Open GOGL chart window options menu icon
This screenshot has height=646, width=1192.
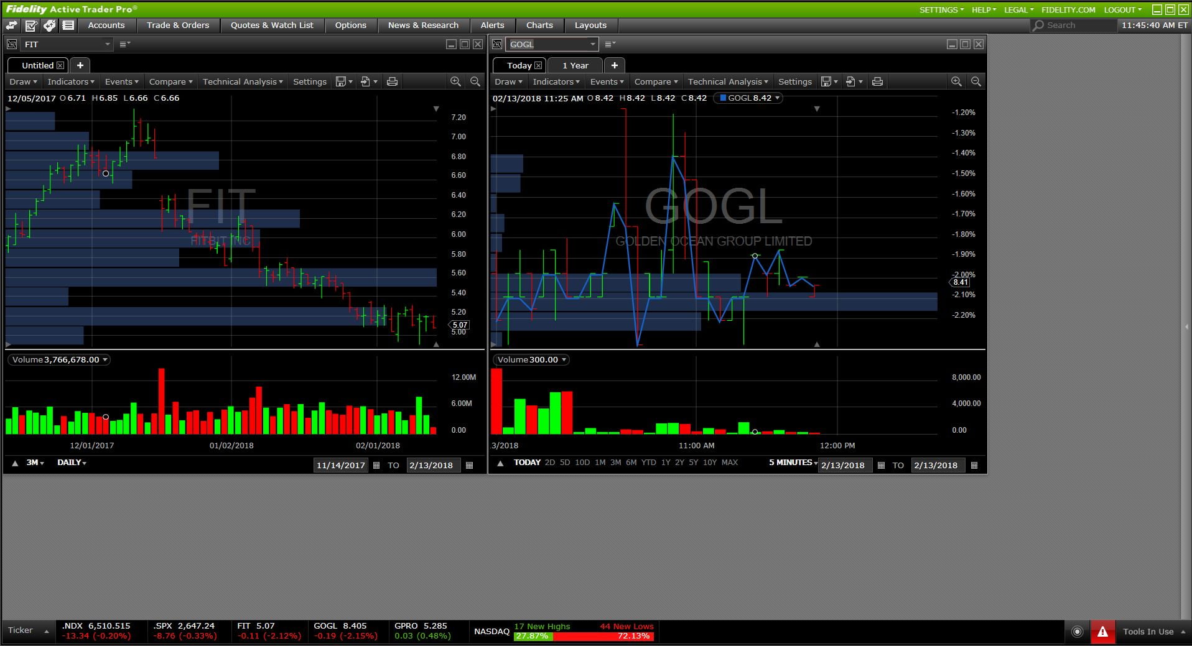[x=610, y=44]
